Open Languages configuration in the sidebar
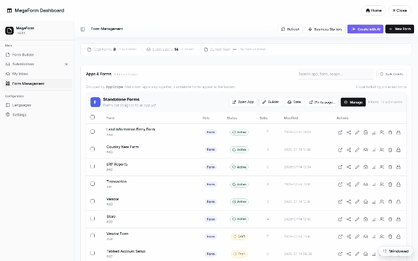 click(37, 105)
